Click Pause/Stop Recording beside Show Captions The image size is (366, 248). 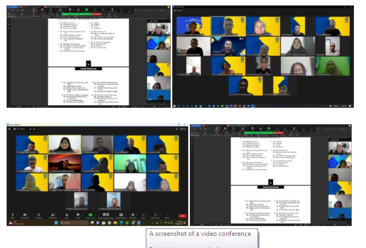106,216
